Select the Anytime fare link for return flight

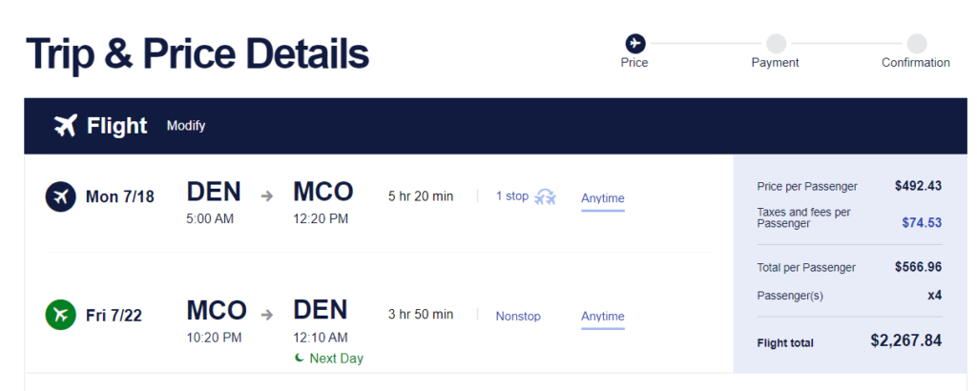point(603,317)
